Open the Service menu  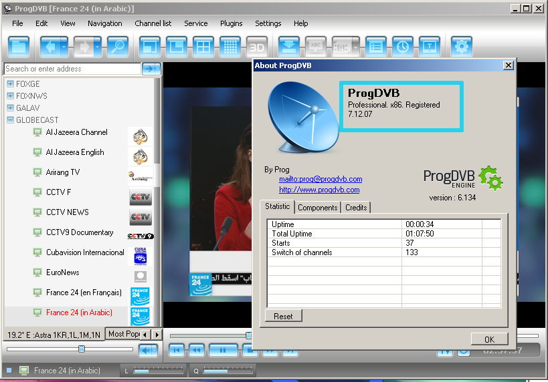pyautogui.click(x=195, y=23)
